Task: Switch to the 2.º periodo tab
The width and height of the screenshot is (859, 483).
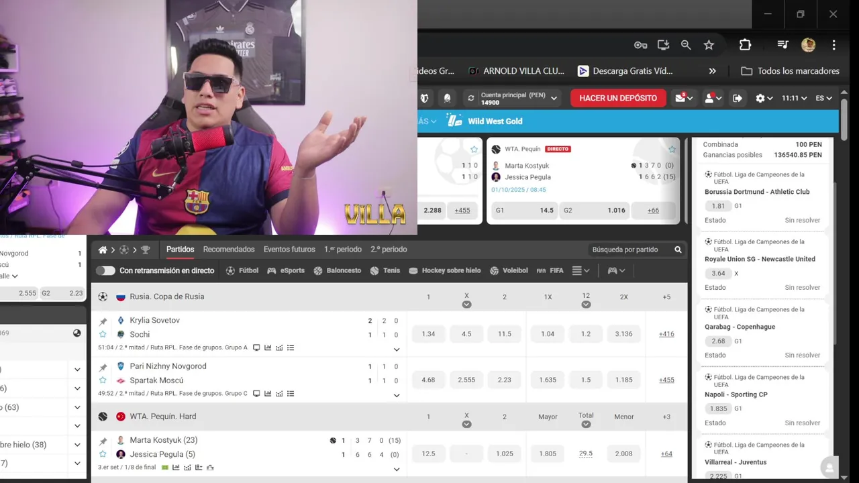Action: click(x=389, y=250)
